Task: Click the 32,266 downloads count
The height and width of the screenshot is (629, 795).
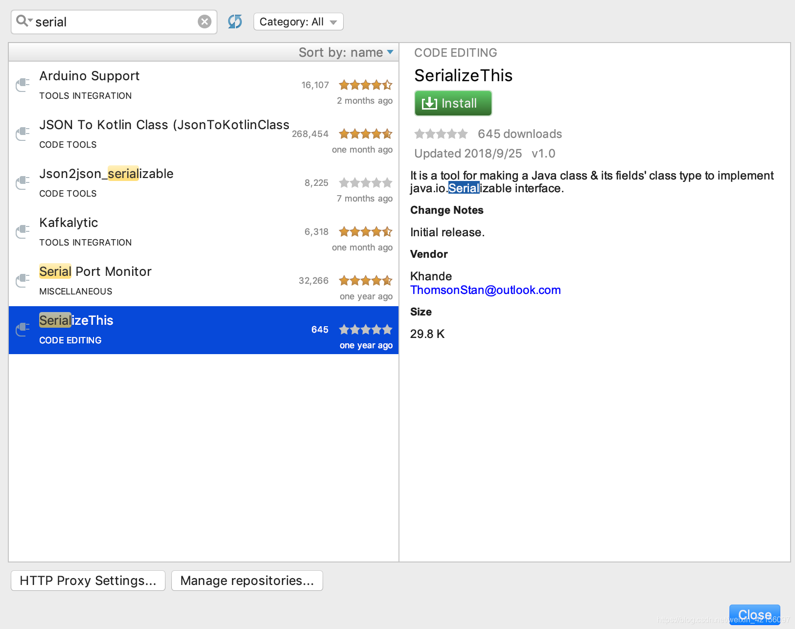Action: [x=314, y=281]
